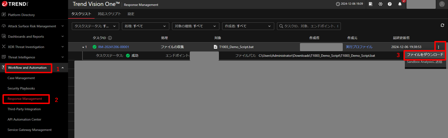448x138 pixels.
Task: Open the notifications bell
Action: pos(400,4)
